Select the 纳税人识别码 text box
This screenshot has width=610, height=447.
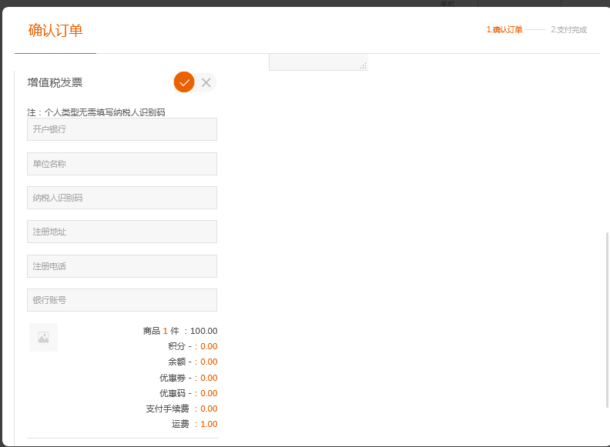click(122, 198)
